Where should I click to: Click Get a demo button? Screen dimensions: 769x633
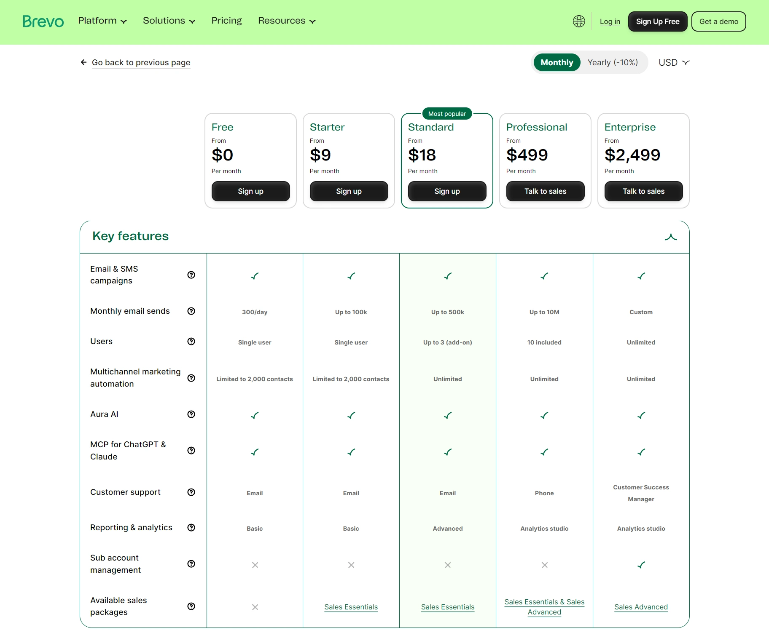point(718,21)
